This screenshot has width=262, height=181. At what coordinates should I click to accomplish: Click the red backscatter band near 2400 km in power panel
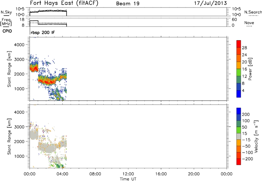34,68
